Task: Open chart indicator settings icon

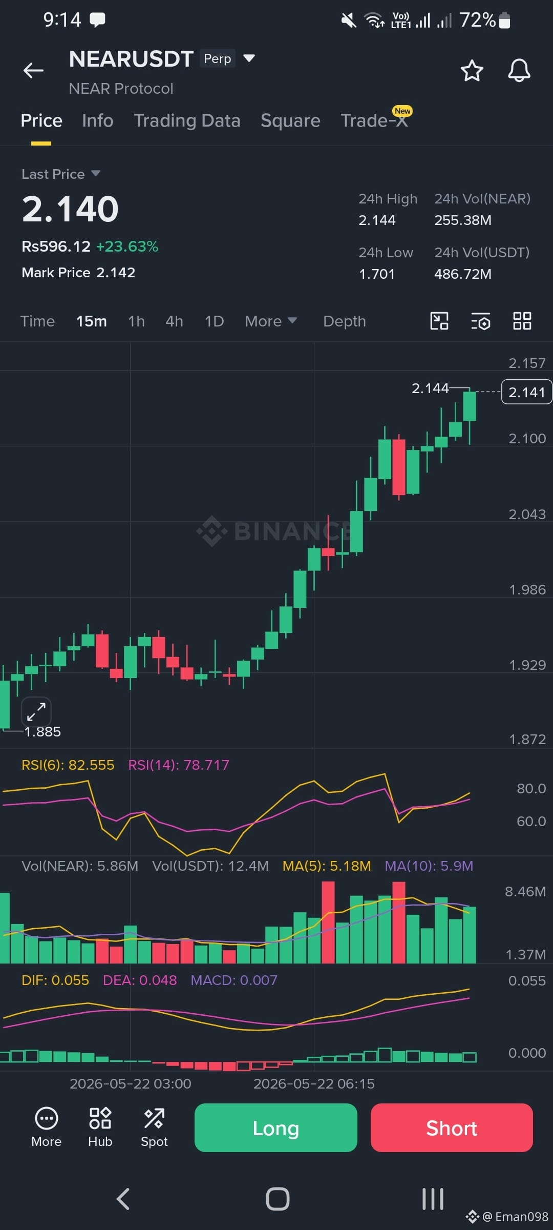Action: tap(481, 321)
